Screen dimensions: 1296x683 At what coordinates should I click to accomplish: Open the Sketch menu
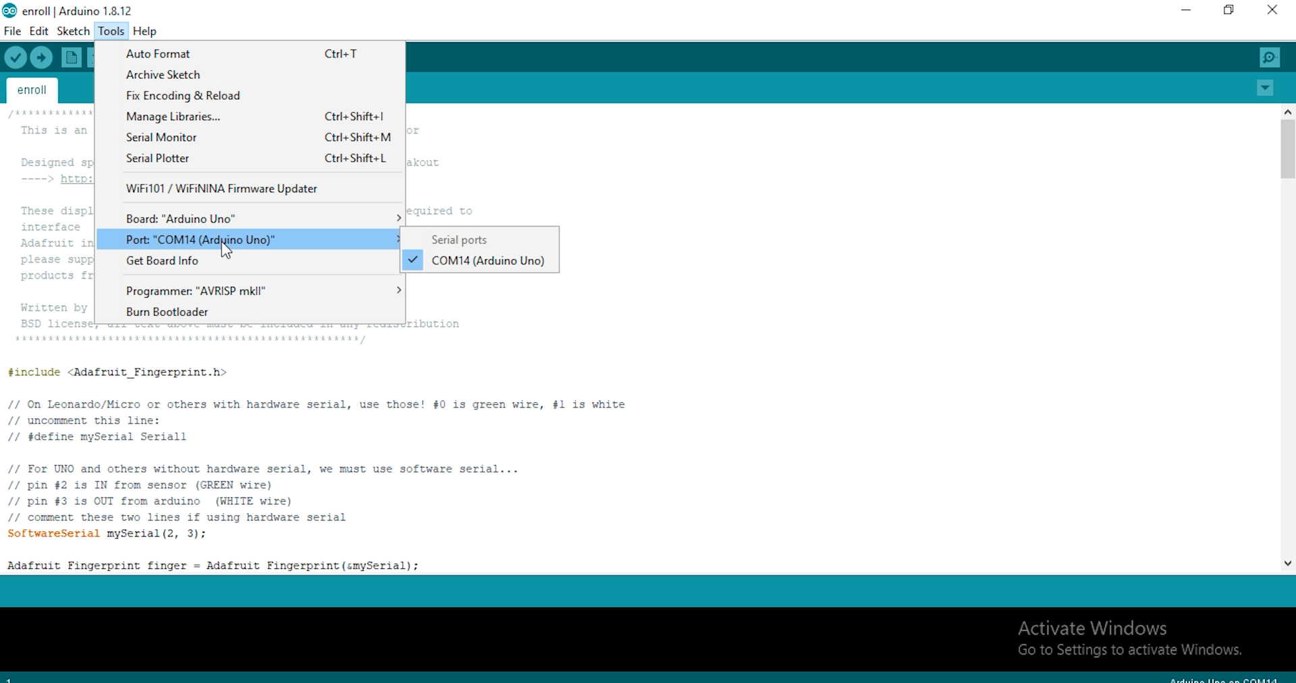point(72,31)
